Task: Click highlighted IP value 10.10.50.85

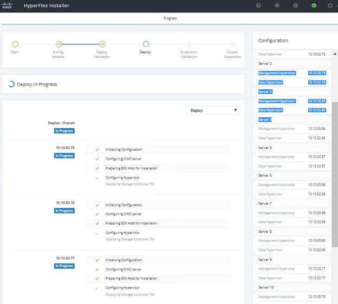Action: (317, 101)
